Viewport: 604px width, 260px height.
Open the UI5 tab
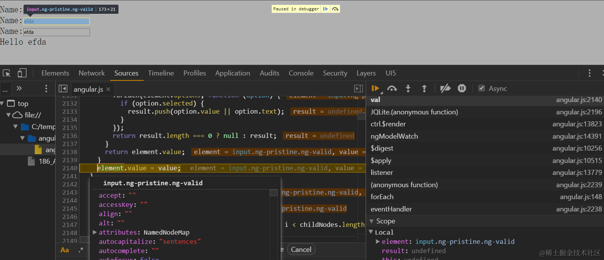pos(391,73)
